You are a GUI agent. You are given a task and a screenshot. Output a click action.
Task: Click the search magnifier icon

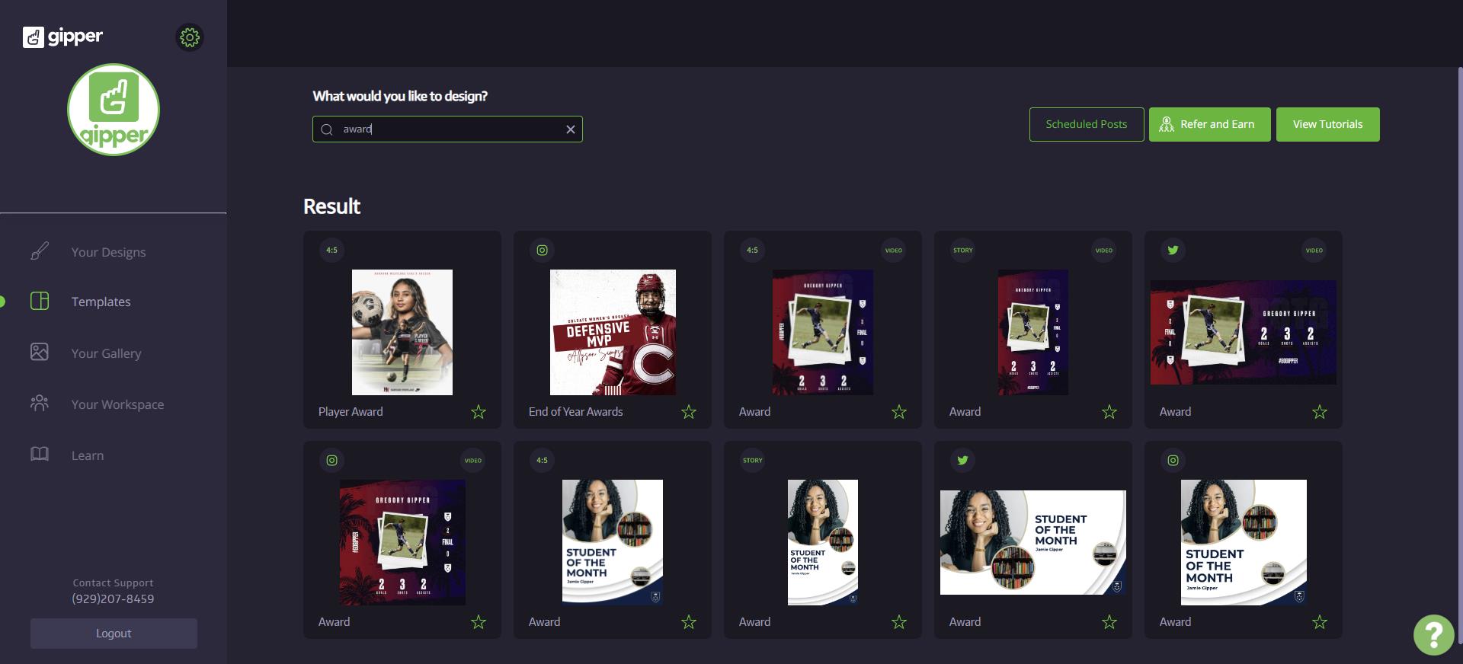(327, 129)
